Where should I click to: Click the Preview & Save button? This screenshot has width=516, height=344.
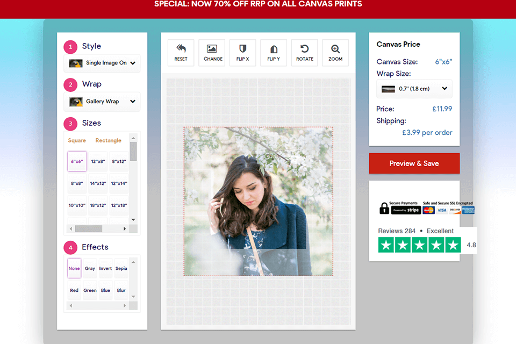tap(414, 163)
